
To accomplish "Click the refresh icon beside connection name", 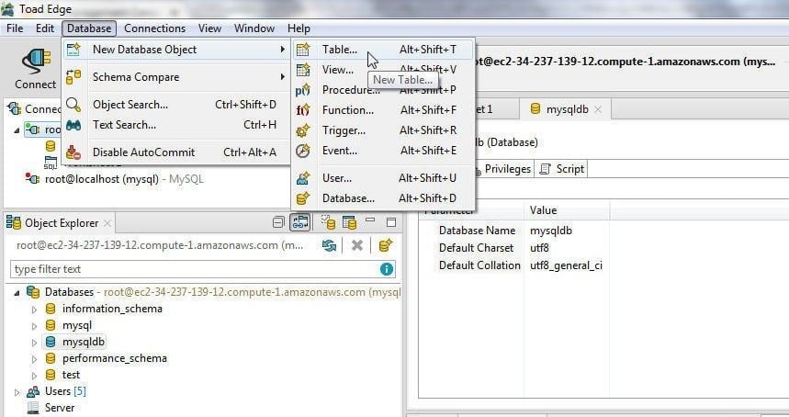I will coord(329,245).
